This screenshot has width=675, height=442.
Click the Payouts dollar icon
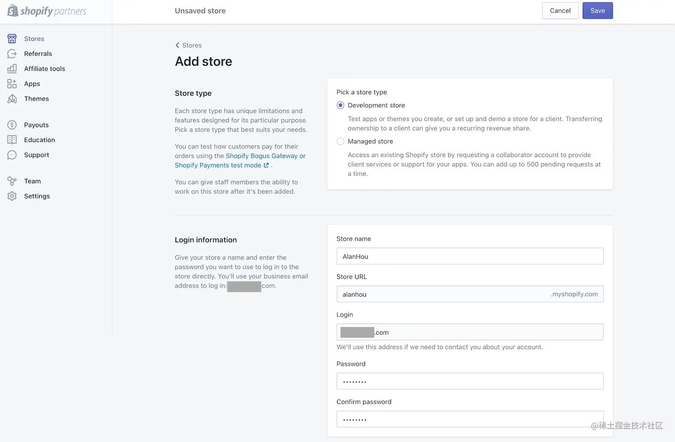[12, 125]
